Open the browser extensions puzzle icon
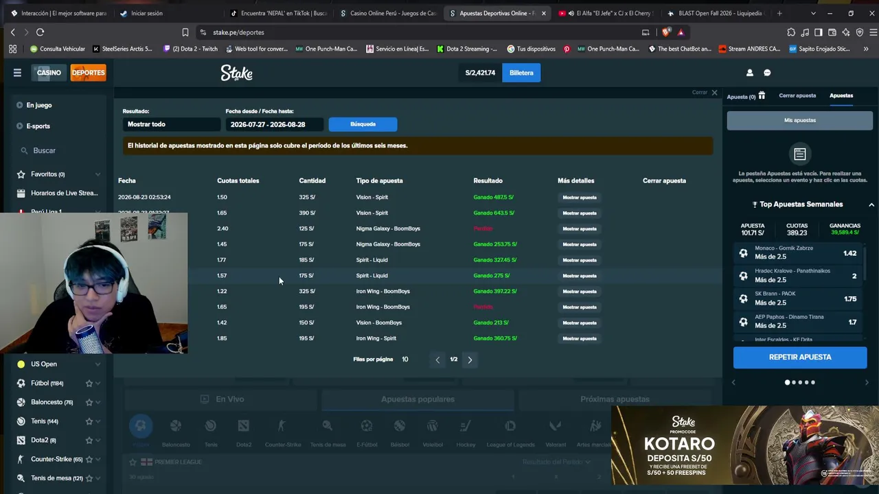 pyautogui.click(x=791, y=32)
